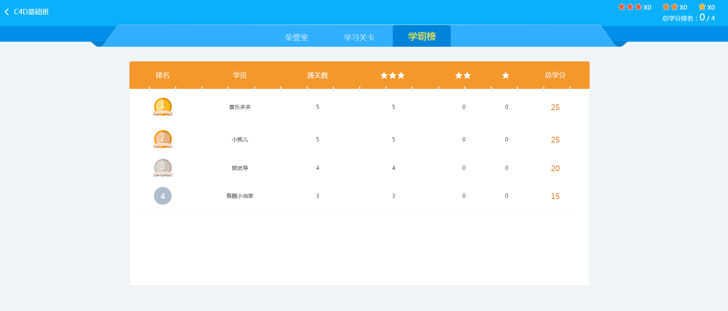Click the bronze rank 3 medal
Viewport: 728px width, 311px height.
[163, 168]
